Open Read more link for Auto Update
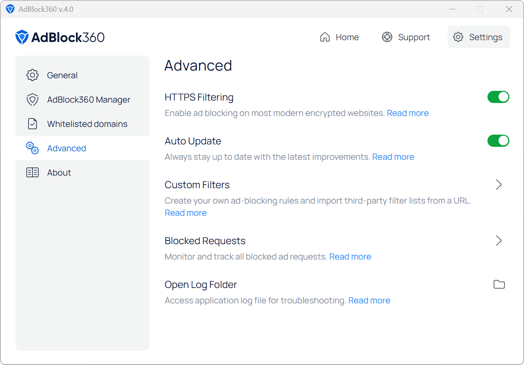Viewport: 524px width, 365px height. coord(393,157)
